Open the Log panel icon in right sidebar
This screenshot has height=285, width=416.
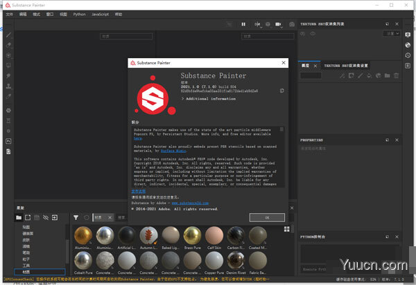(x=408, y=66)
